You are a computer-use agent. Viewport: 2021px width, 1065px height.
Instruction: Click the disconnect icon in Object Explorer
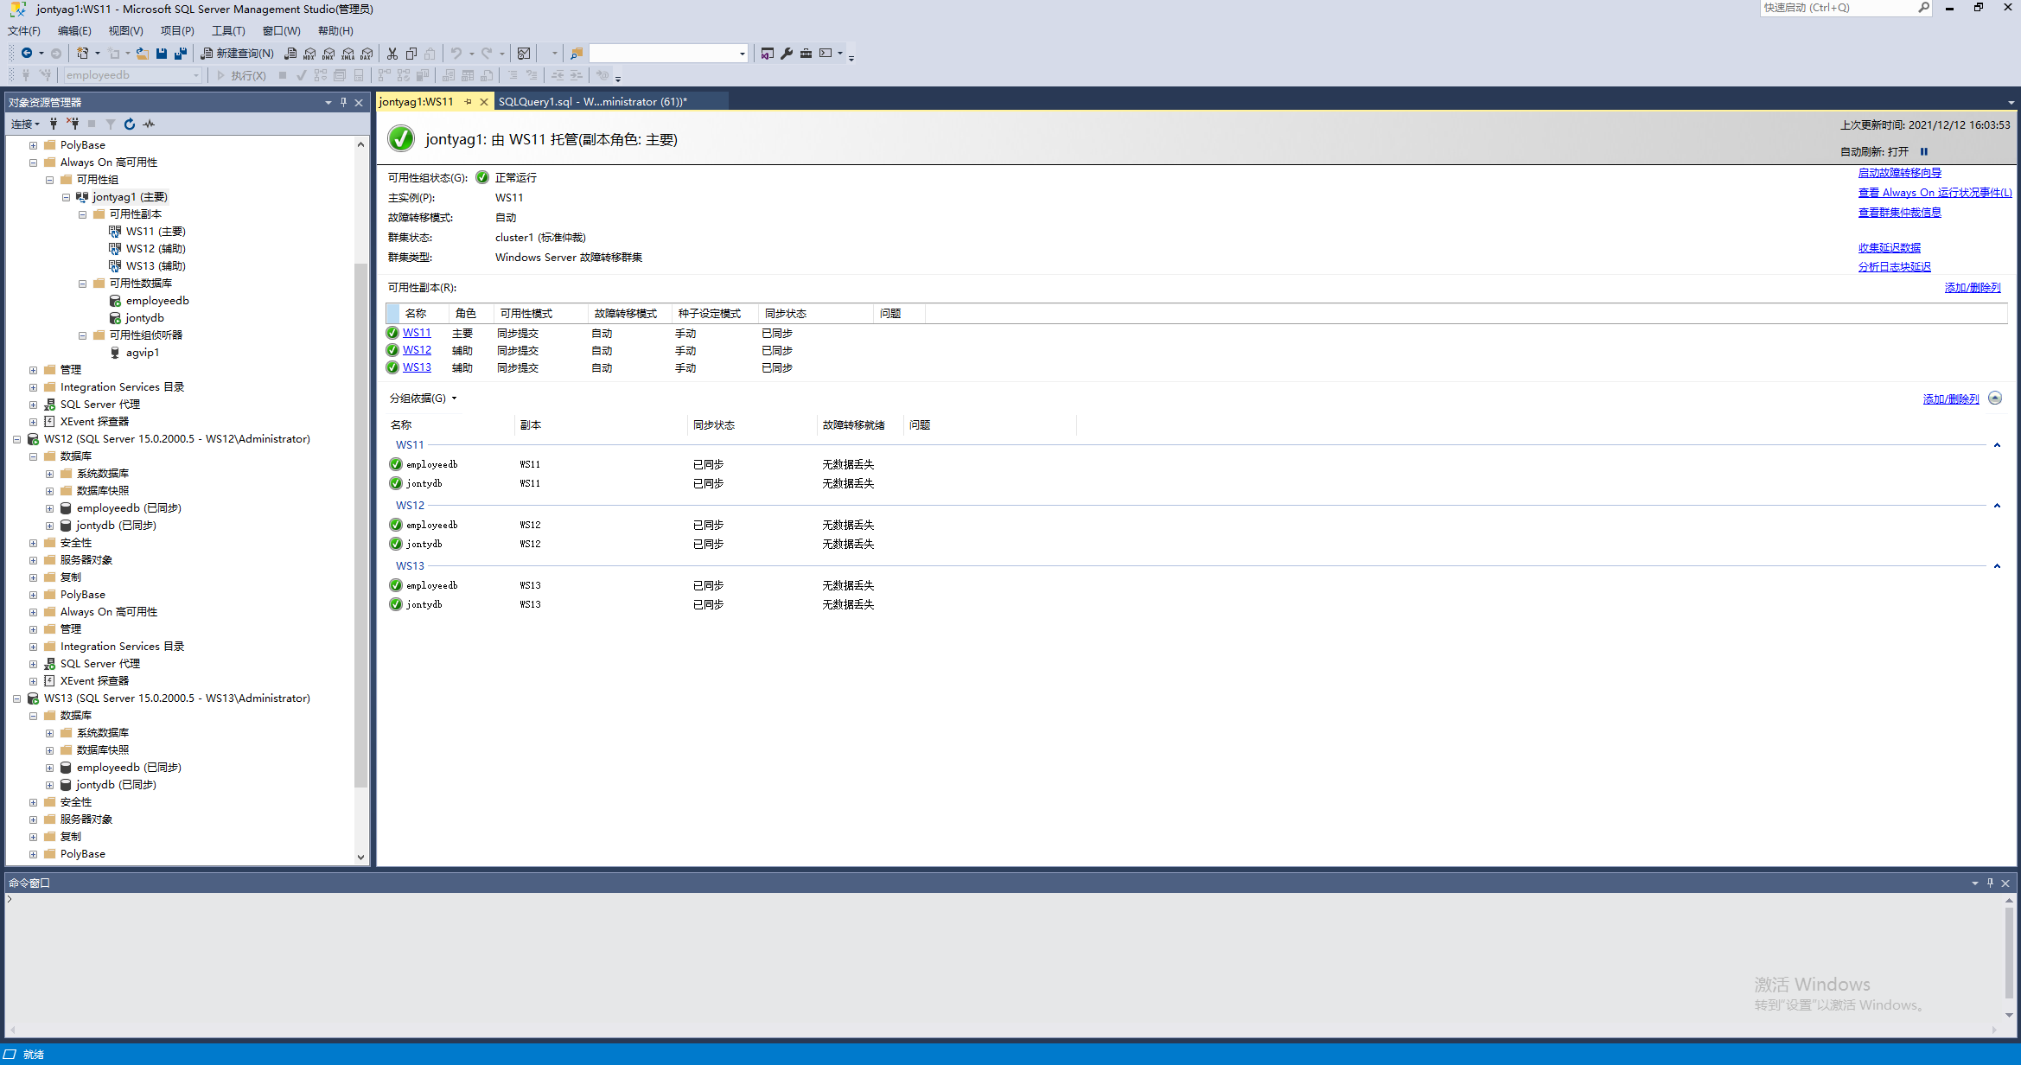[73, 124]
